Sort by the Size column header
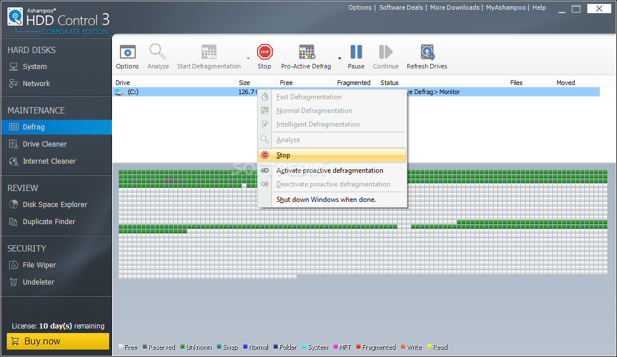 [256, 83]
